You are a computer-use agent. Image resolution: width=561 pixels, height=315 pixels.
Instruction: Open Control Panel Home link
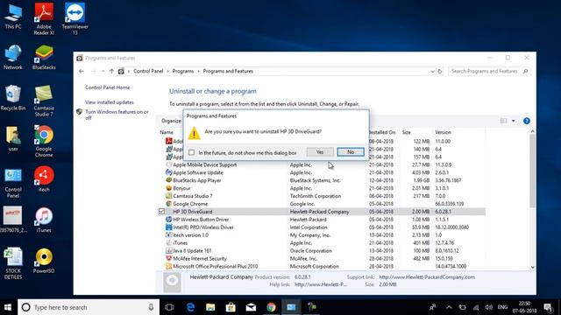pos(107,87)
